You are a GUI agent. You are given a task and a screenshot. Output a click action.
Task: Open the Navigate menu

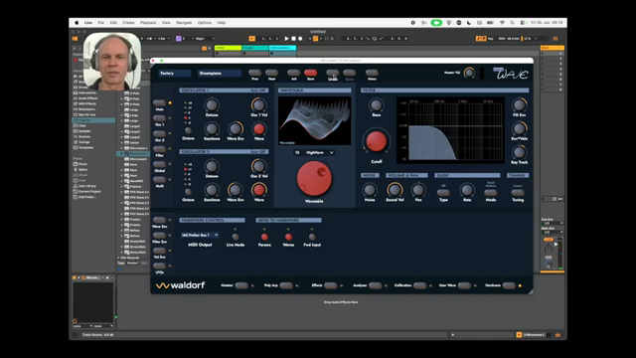(x=184, y=23)
